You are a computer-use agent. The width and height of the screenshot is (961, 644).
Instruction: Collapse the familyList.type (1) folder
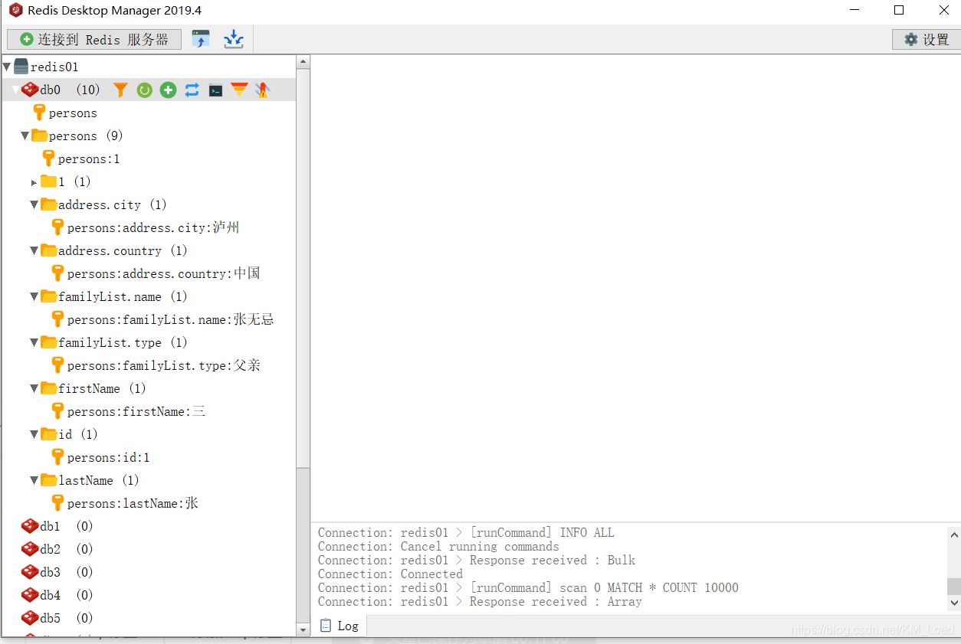pos(34,342)
